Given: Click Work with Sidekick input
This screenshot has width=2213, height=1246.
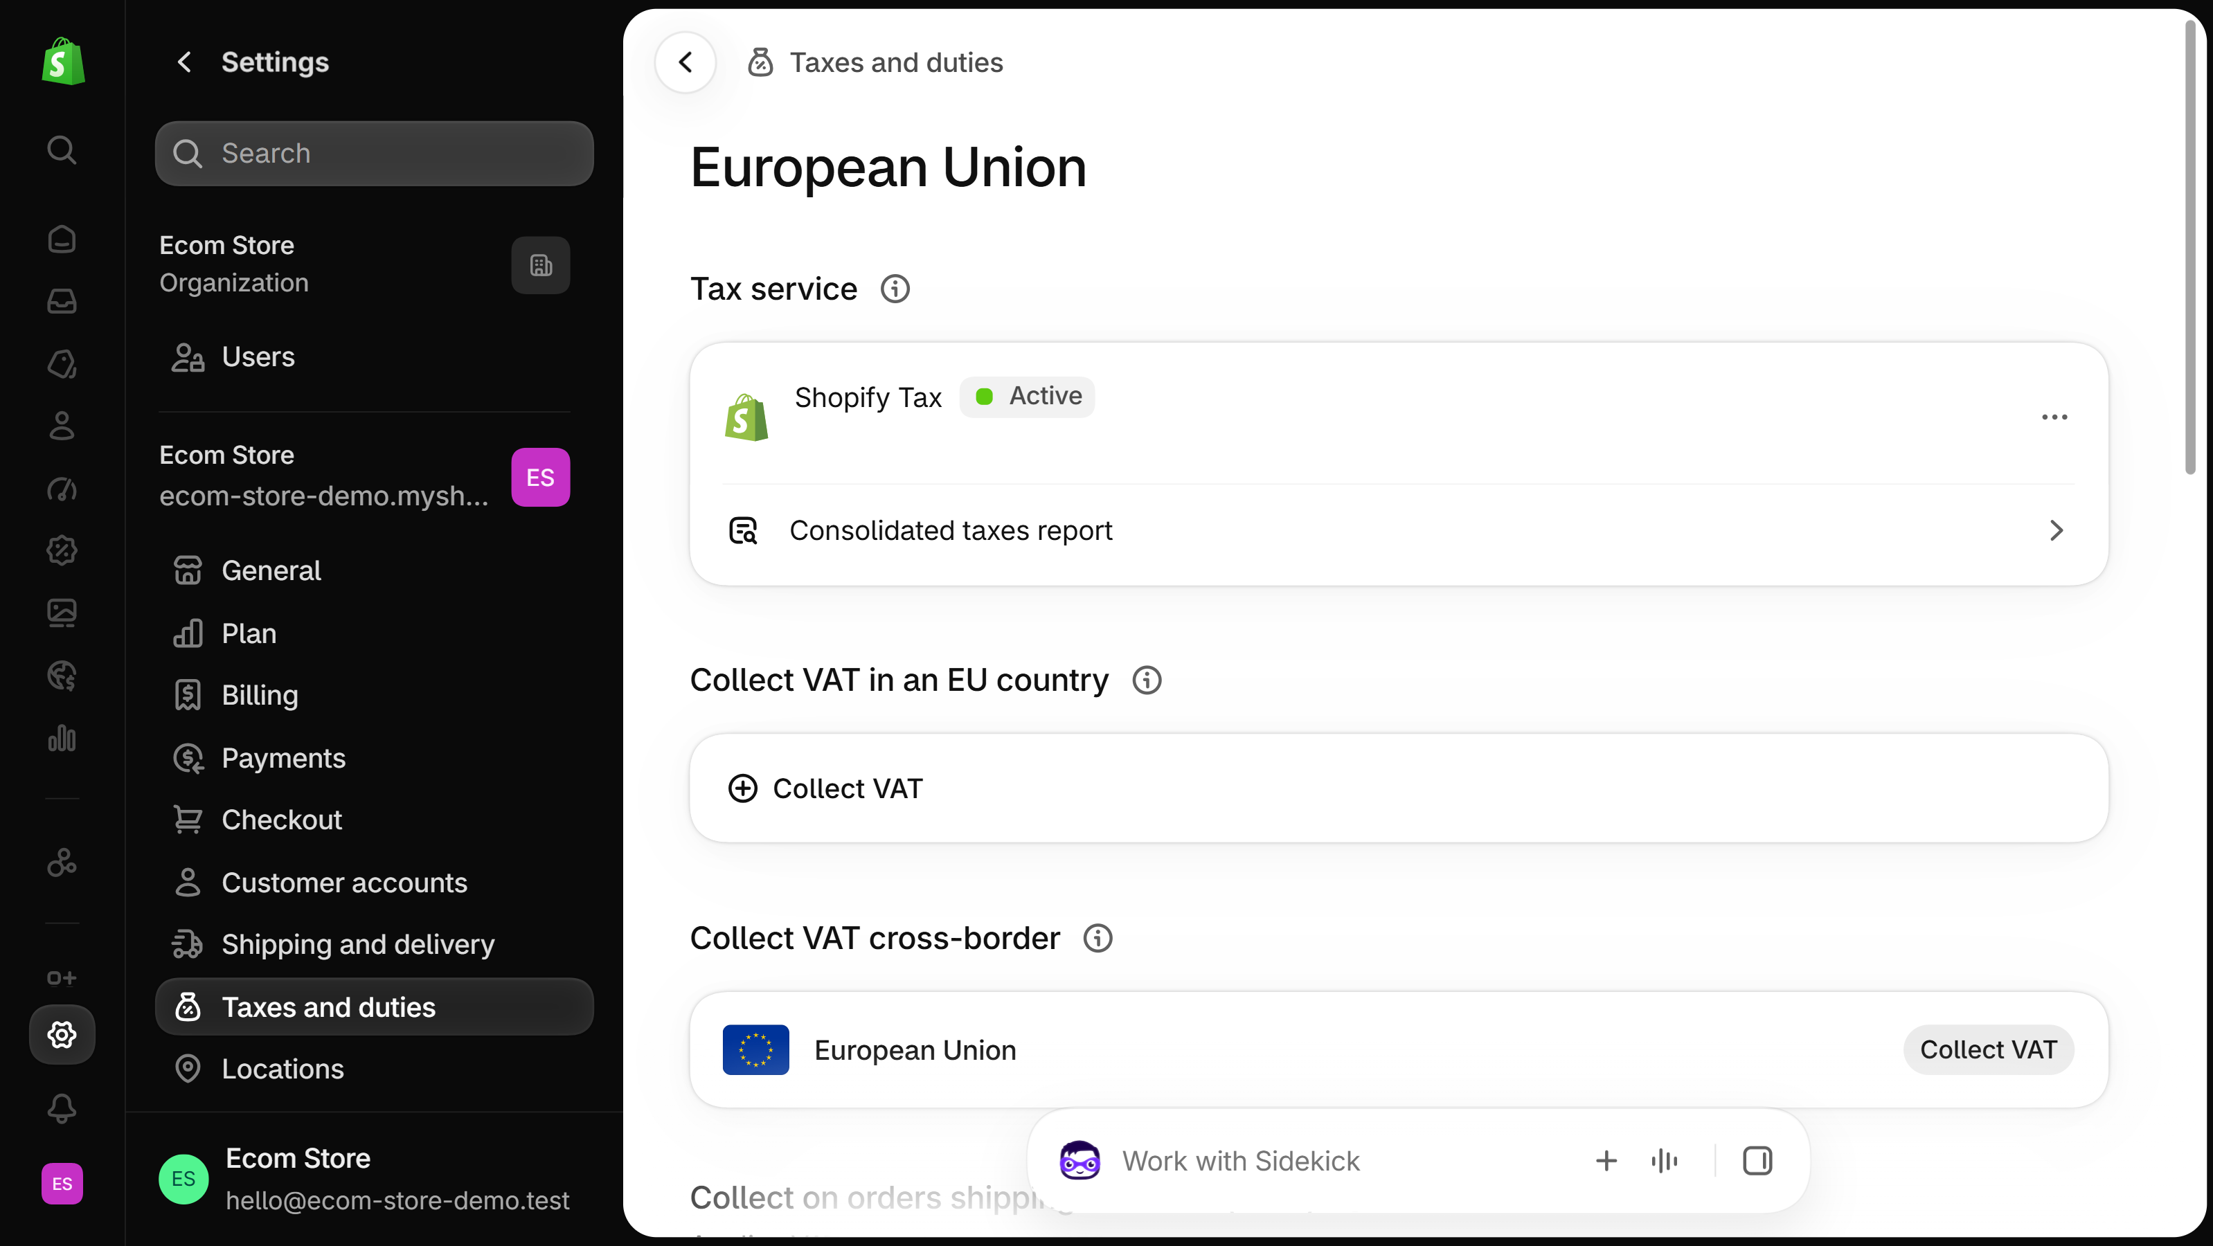Looking at the screenshot, I should coord(1241,1161).
